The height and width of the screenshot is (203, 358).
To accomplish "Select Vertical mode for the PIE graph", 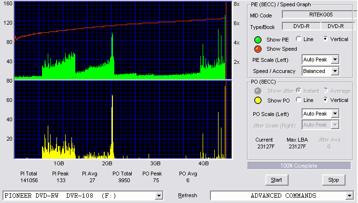I will click(326, 39).
